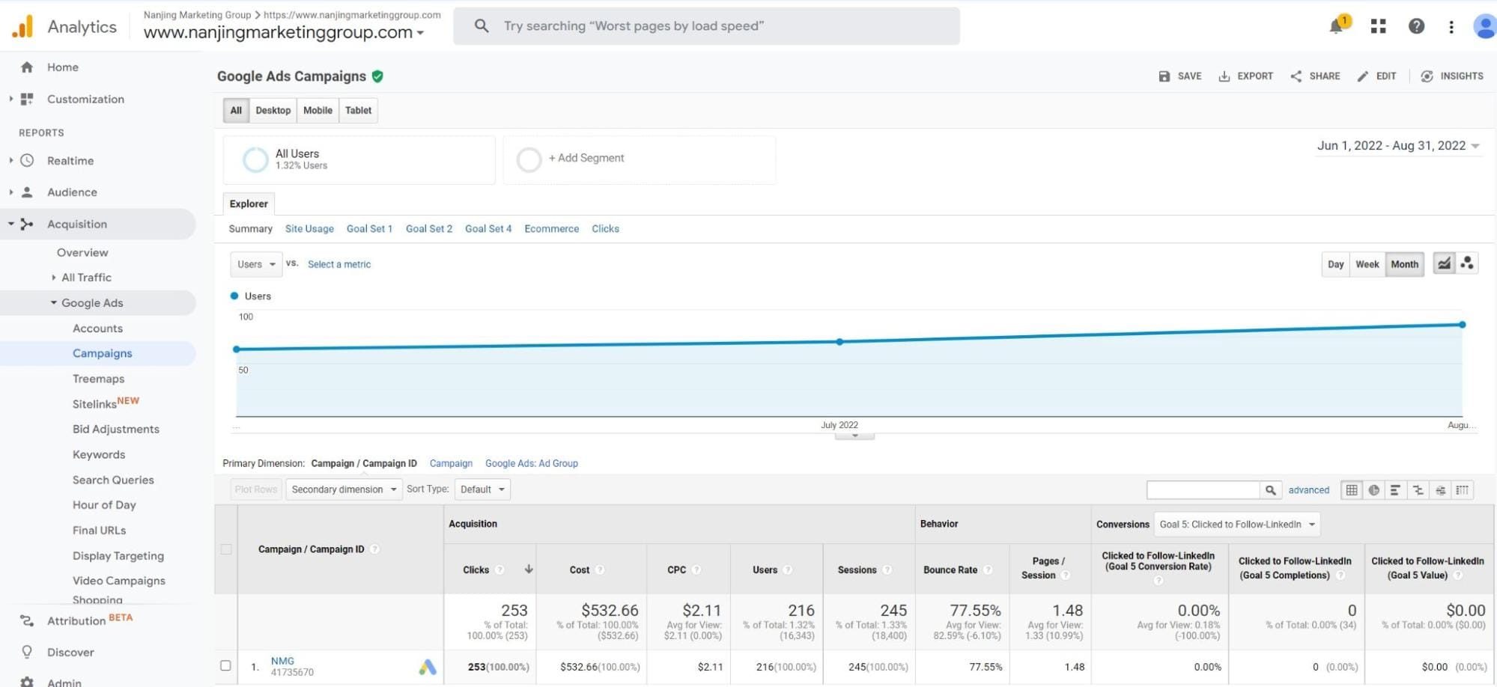This screenshot has height=687, width=1497.
Task: Open the Mobile device tab
Action: point(318,110)
